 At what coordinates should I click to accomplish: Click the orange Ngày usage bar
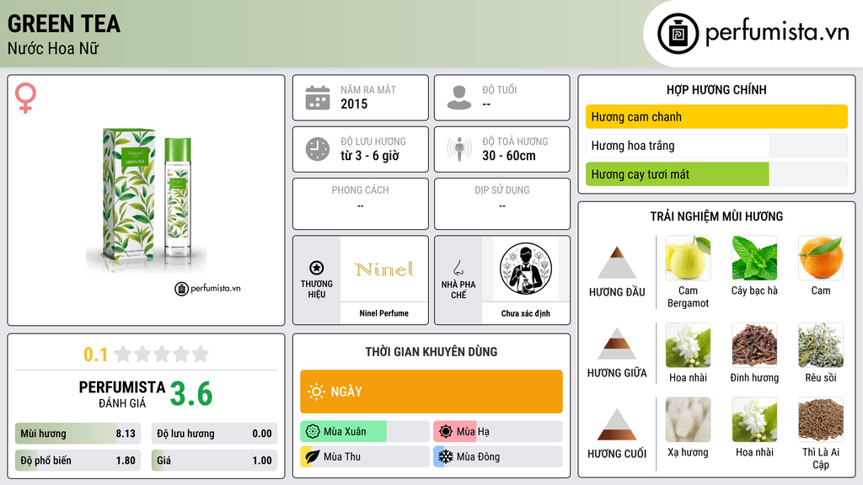(x=431, y=392)
